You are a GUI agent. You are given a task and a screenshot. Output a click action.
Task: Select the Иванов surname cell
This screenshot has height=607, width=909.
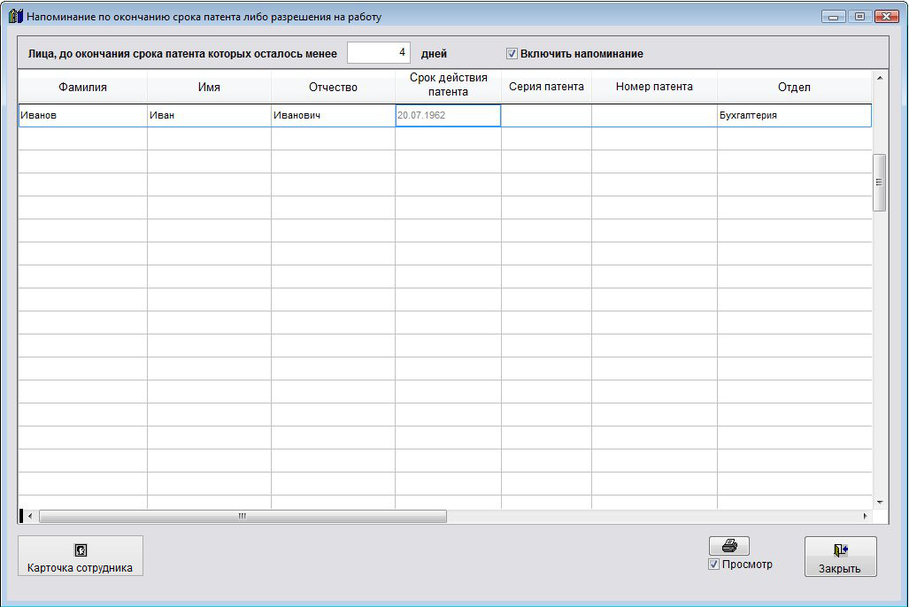pos(83,116)
